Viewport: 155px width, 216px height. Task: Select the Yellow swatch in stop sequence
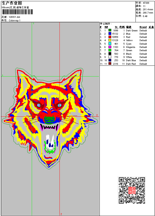coord(110,40)
